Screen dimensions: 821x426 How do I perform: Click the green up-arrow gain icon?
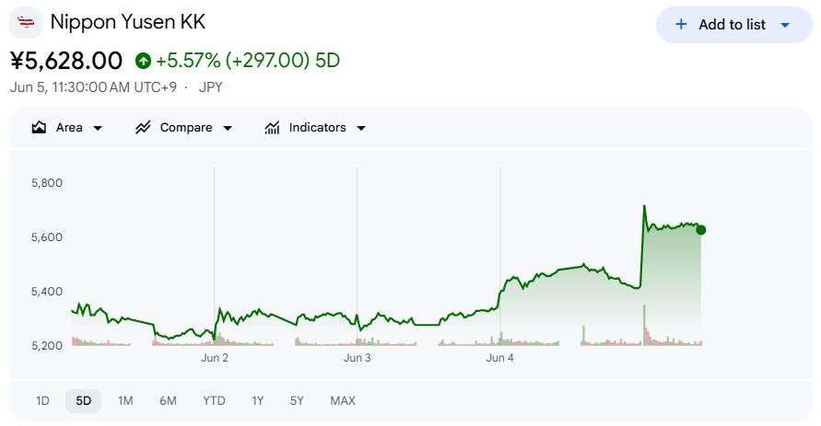click(143, 61)
